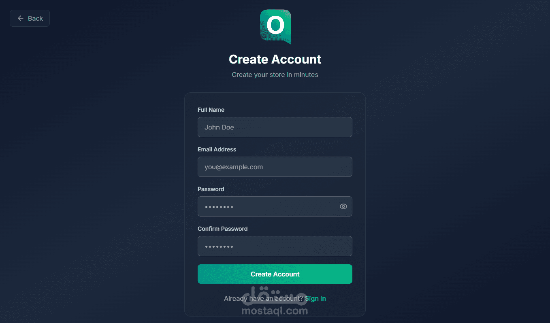
Task: Click the 'Create Account' page heading
Action: [275, 59]
